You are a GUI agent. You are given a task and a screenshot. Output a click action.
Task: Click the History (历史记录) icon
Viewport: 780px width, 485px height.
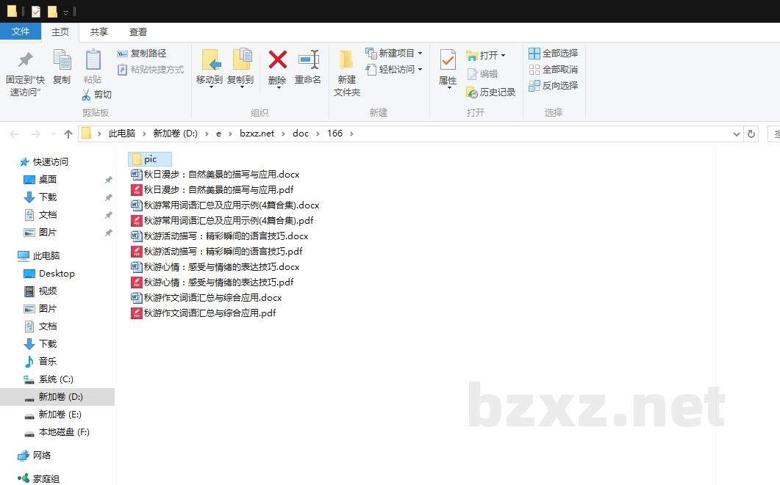[x=472, y=92]
